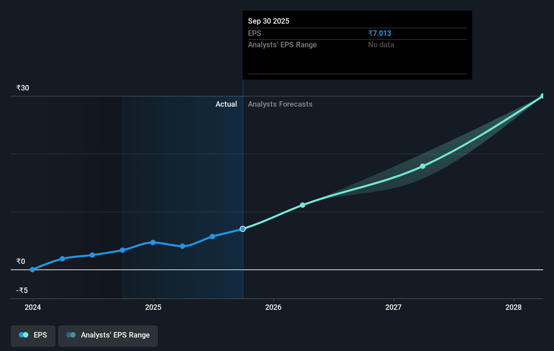Select the first EPS data point near 2024
This screenshot has height=351, width=554.
32,270
